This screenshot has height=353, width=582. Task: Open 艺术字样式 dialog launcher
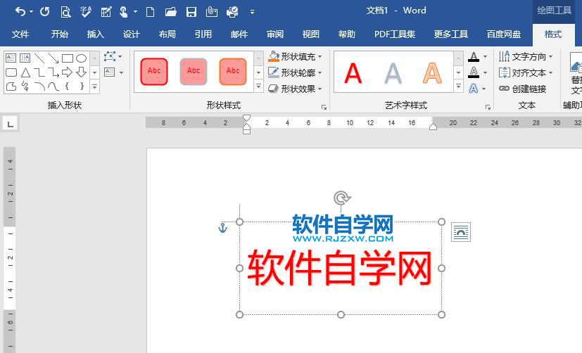click(x=488, y=107)
